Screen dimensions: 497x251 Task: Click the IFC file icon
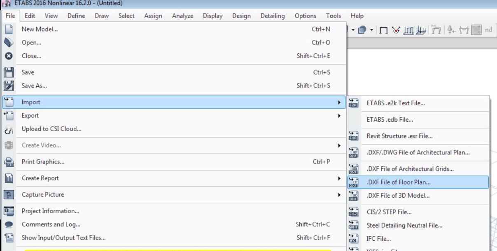click(x=353, y=239)
